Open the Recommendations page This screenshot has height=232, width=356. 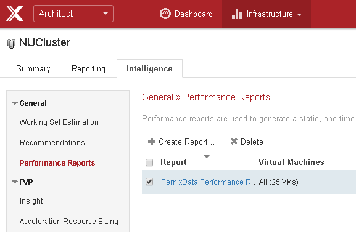pos(52,143)
